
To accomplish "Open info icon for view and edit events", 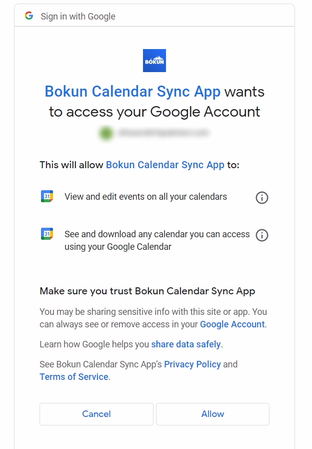I will coord(261,198).
